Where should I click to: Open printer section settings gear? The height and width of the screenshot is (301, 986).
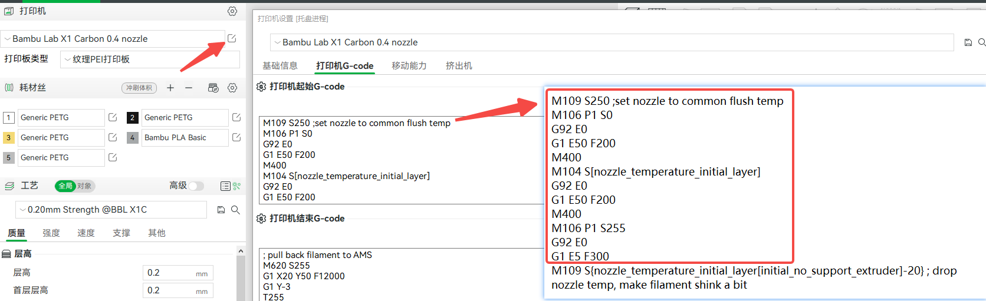click(232, 11)
